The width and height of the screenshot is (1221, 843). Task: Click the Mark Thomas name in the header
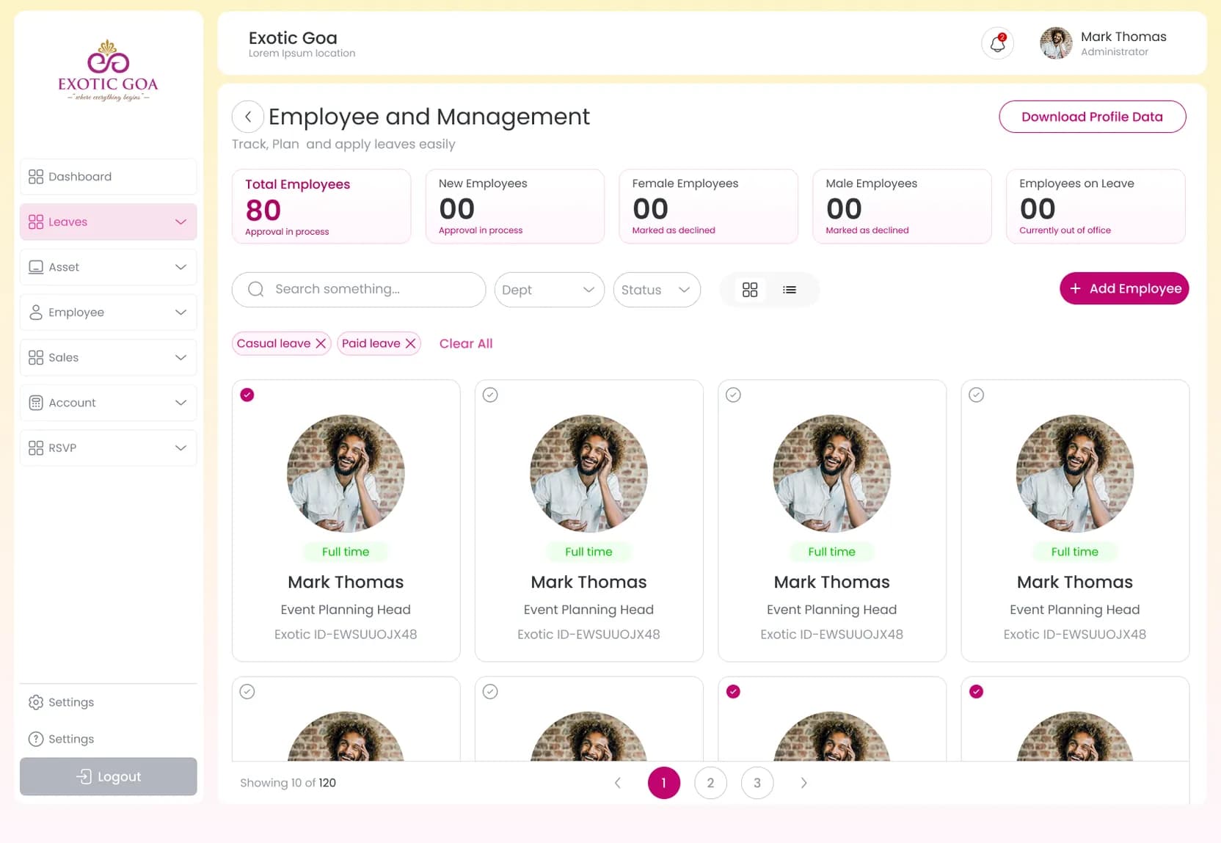[x=1123, y=37]
